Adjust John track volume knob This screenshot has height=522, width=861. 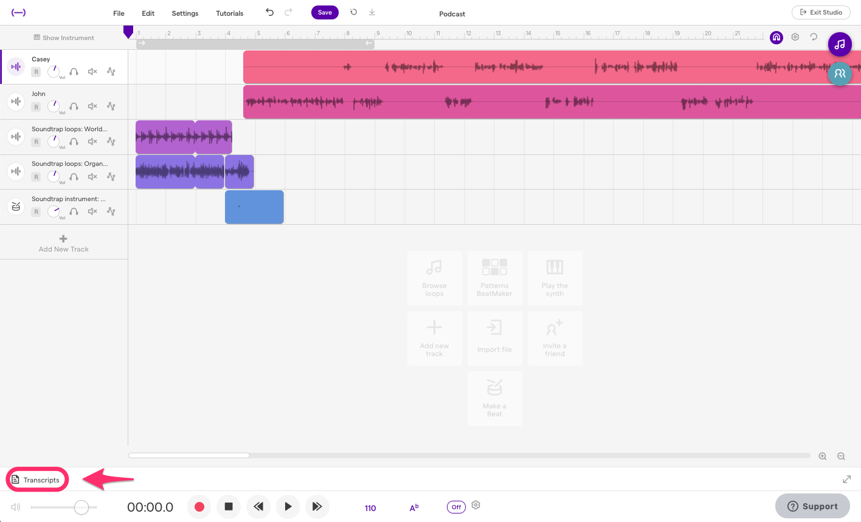pos(54,106)
